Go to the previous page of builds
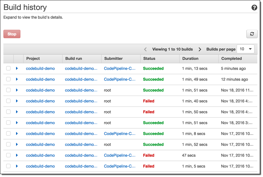The height and width of the screenshot is (177, 263). pos(146,49)
